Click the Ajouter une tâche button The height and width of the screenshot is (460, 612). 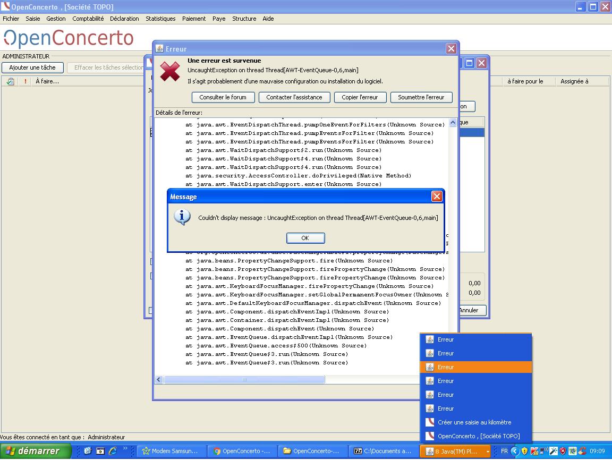pyautogui.click(x=32, y=67)
